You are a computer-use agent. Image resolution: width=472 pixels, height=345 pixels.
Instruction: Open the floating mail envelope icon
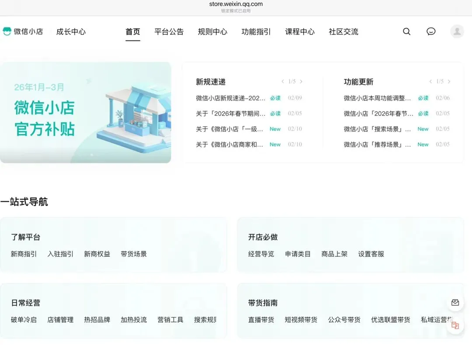pos(455,303)
